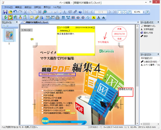Select the text selection cursor tool
161x130 pixels.
click(x=15, y=17)
